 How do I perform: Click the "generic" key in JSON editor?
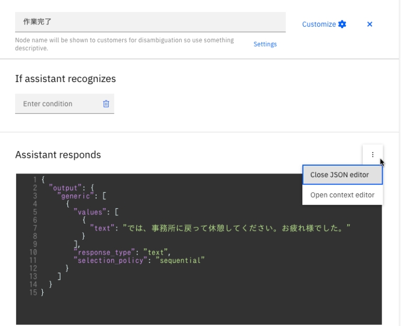click(x=76, y=195)
